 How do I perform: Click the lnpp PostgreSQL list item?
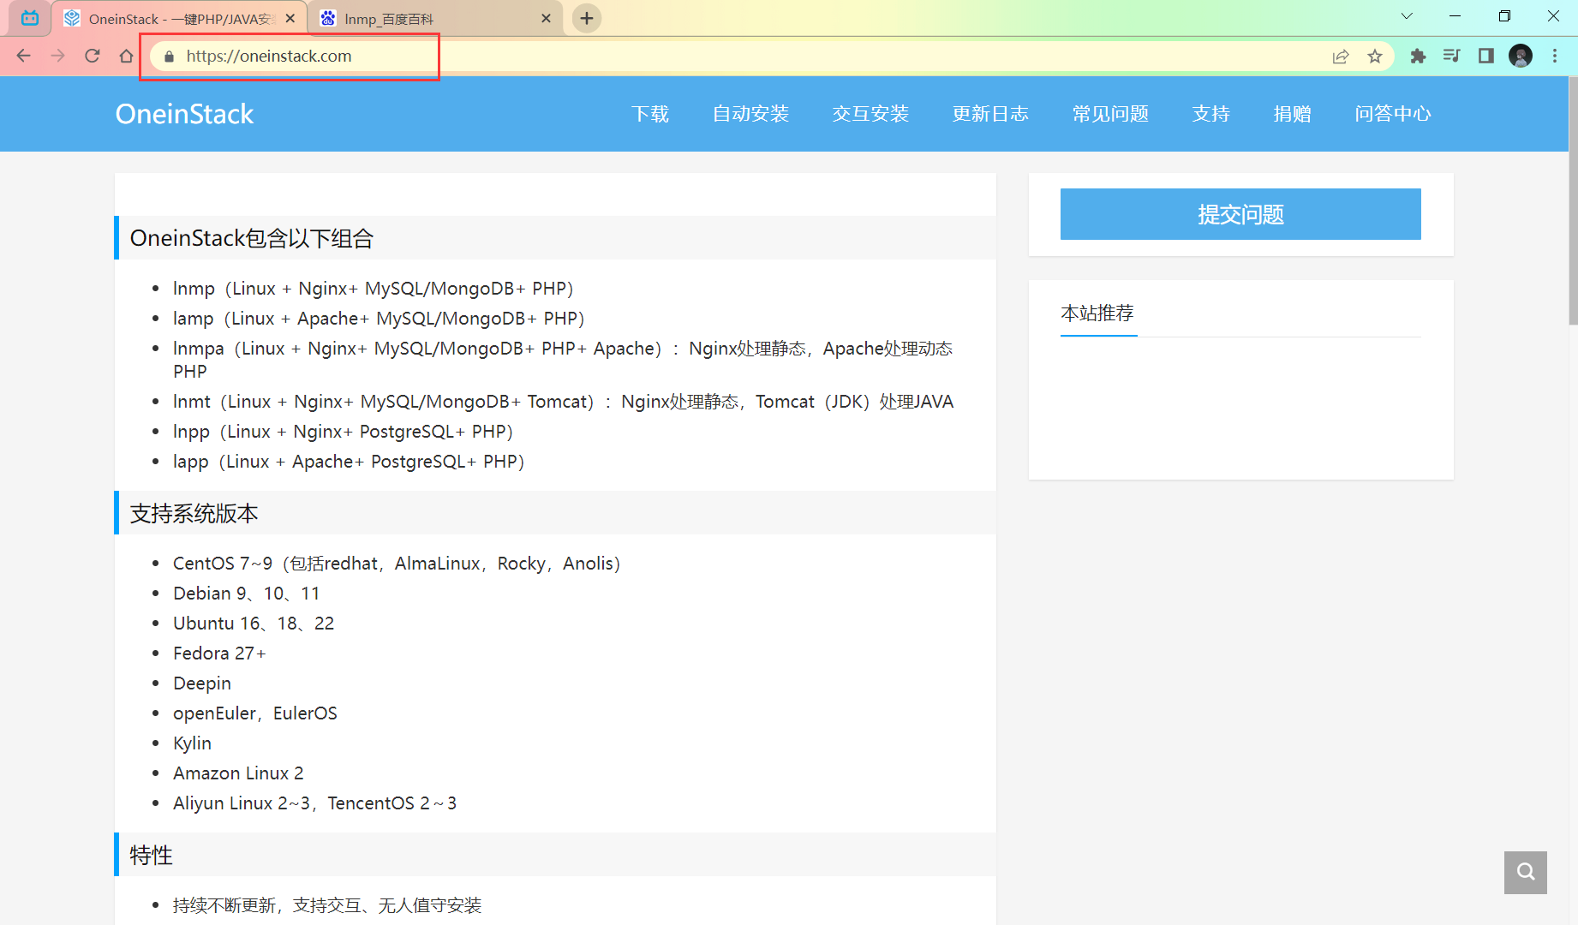[344, 432]
